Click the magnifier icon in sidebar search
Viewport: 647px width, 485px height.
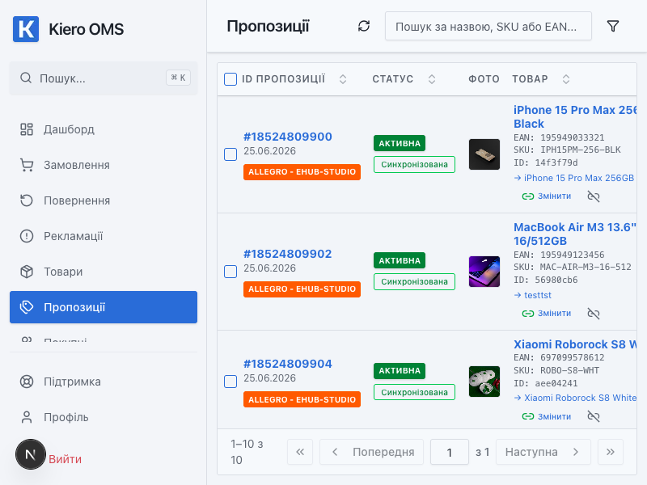pyautogui.click(x=26, y=78)
